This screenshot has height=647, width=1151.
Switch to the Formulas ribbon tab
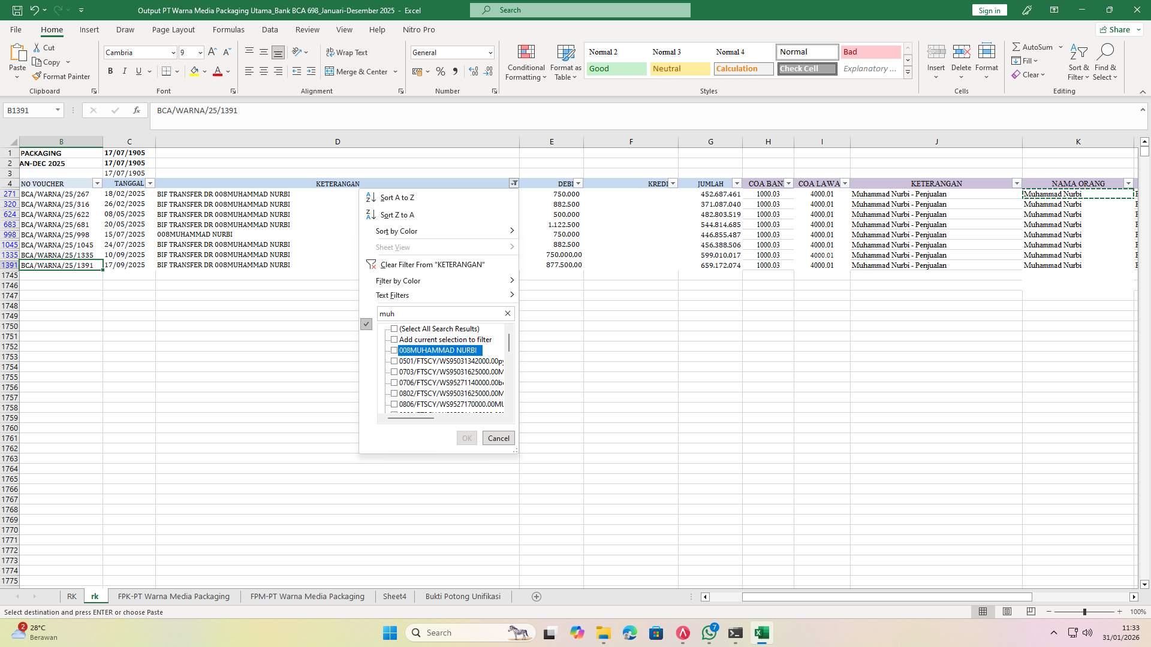[x=228, y=29]
